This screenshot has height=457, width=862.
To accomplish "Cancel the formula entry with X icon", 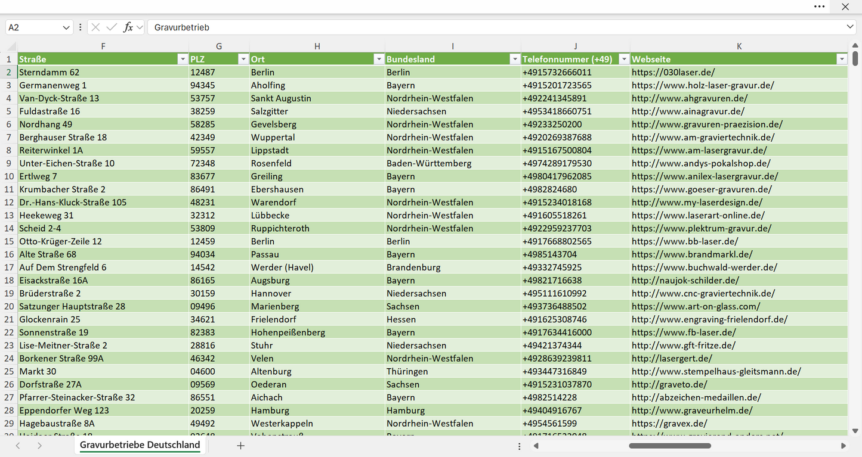I will click(x=95, y=27).
